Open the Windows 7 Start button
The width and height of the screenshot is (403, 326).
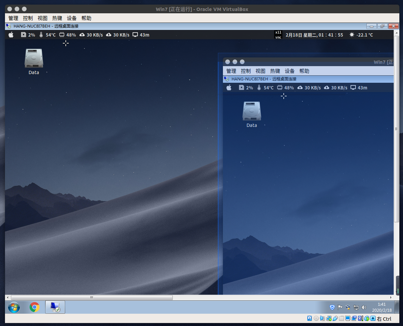pyautogui.click(x=14, y=307)
